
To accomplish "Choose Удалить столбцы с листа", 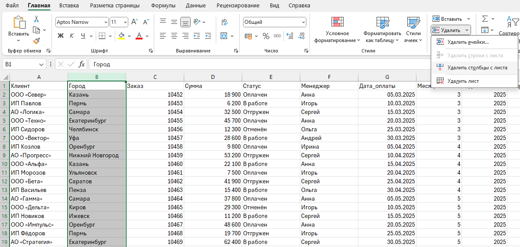I will coord(477,68).
